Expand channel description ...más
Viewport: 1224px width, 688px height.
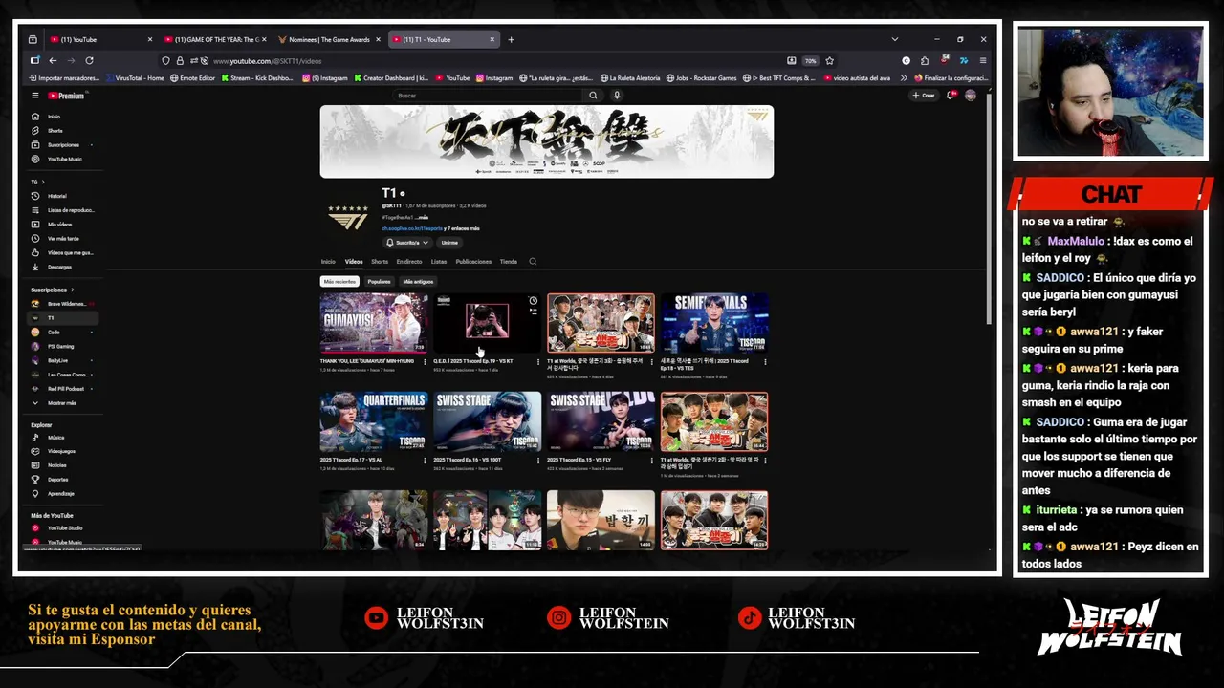click(x=422, y=218)
